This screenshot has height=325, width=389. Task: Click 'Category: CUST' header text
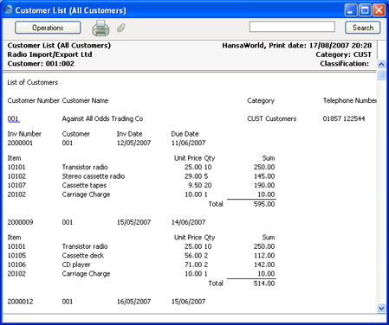344,54
